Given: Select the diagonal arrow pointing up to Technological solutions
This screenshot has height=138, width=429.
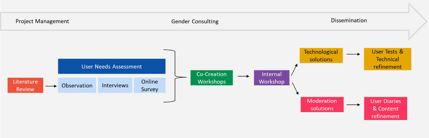Looking at the screenshot, I should 294,70.
